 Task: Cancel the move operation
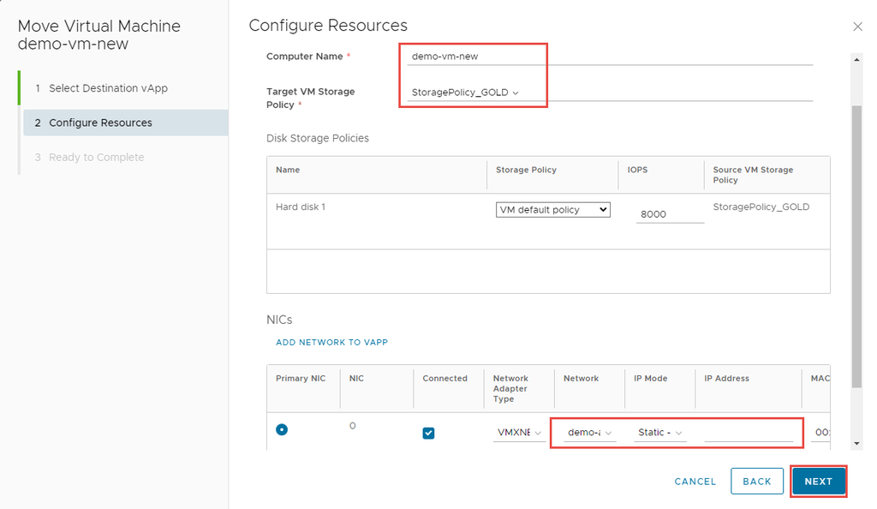pos(695,482)
